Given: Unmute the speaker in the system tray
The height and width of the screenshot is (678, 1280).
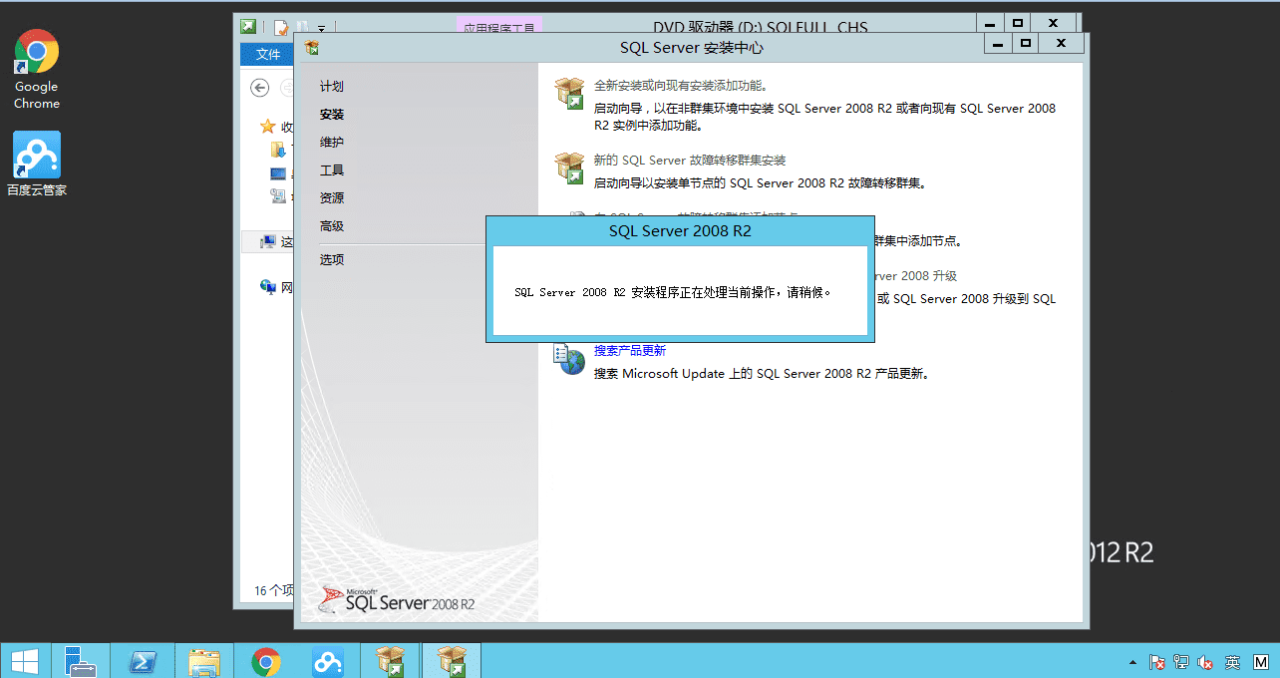Looking at the screenshot, I should point(1203,661).
